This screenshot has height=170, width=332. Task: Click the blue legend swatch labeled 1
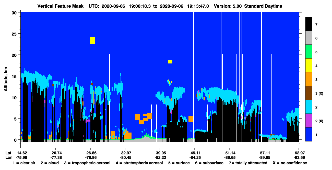pos(309,134)
